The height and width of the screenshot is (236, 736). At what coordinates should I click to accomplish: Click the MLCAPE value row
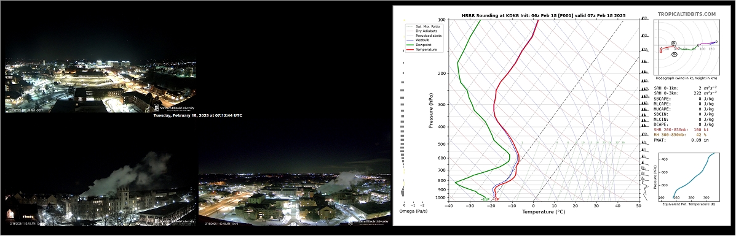[x=684, y=104]
